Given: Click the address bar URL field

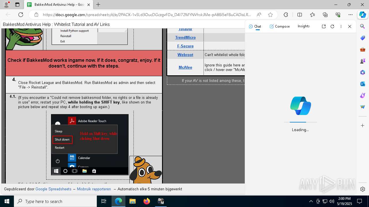Looking at the screenshot, I should (147, 15).
